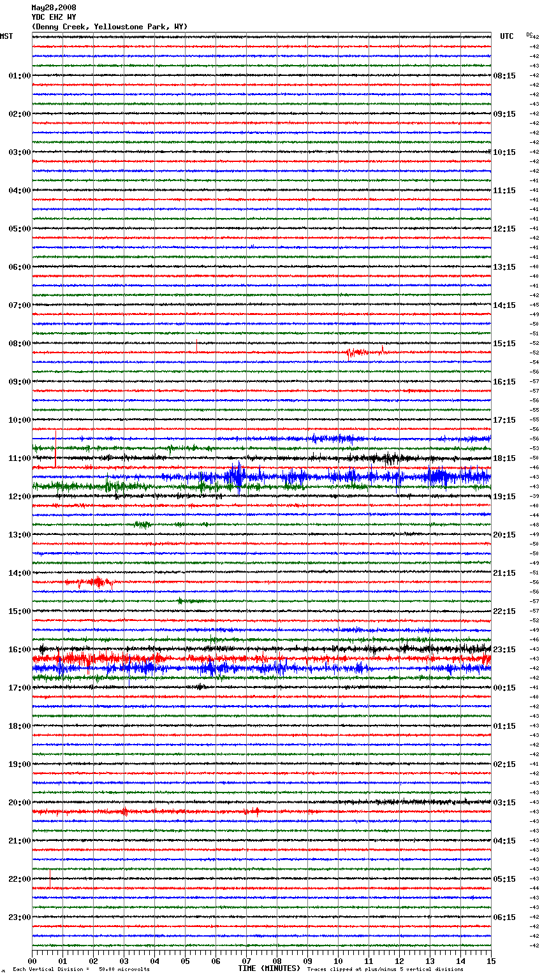542x978 pixels.
Task: Select the 06:00 MST row label
Action: (20, 267)
